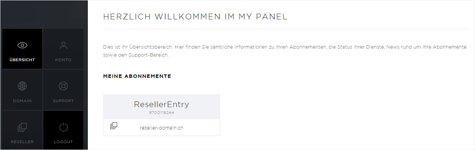The width and height of the screenshot is (475, 150).
Task: Click the eye icon for Übersicht
Action: point(22,45)
